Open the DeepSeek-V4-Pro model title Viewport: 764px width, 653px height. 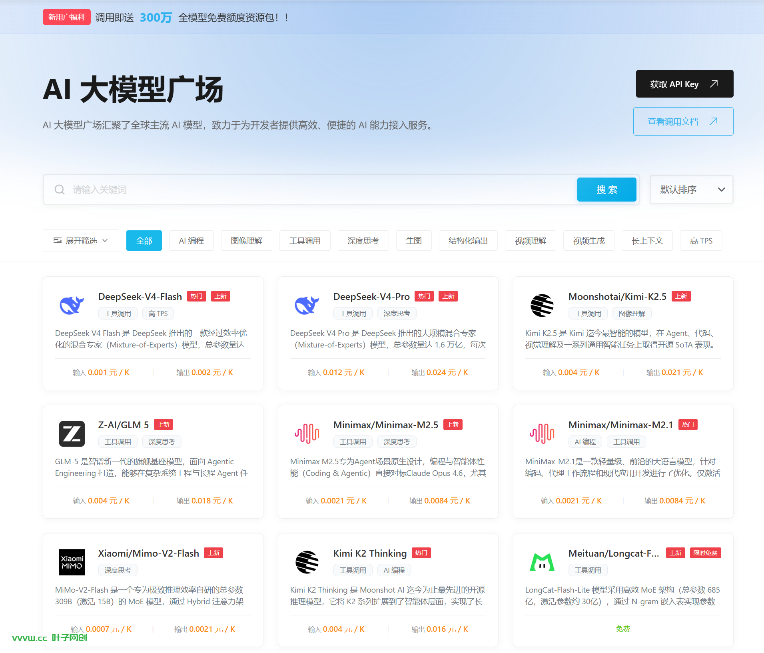click(x=371, y=297)
